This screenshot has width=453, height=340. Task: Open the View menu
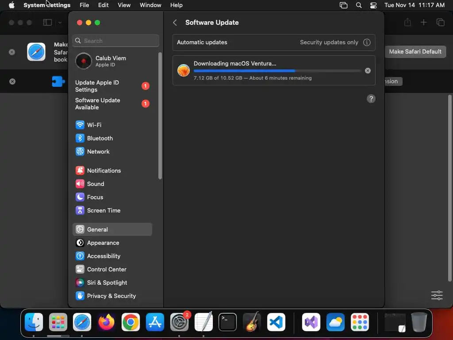[x=124, y=5]
